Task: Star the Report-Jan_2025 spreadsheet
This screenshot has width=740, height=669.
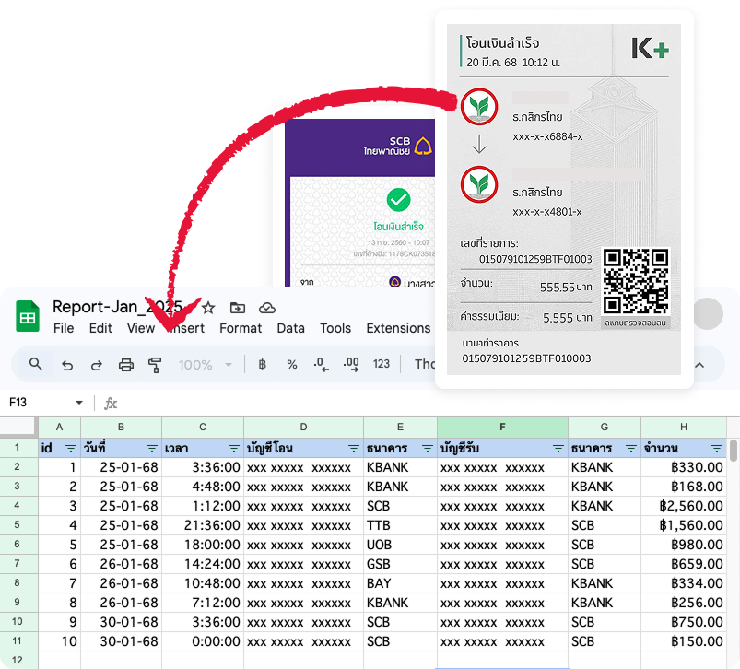Action: [208, 308]
